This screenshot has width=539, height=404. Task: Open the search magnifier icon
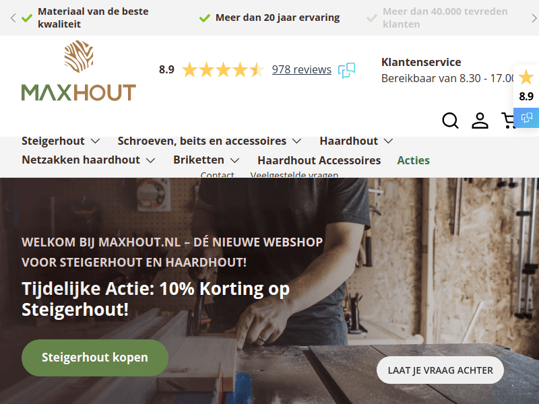[x=450, y=121]
